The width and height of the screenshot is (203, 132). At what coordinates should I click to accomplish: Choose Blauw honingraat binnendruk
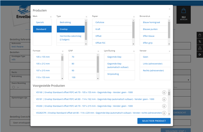click(154, 22)
